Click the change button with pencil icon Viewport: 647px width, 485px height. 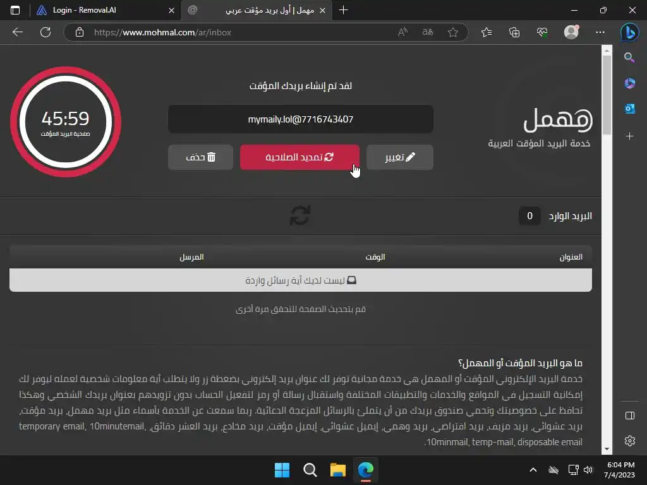[x=400, y=157]
